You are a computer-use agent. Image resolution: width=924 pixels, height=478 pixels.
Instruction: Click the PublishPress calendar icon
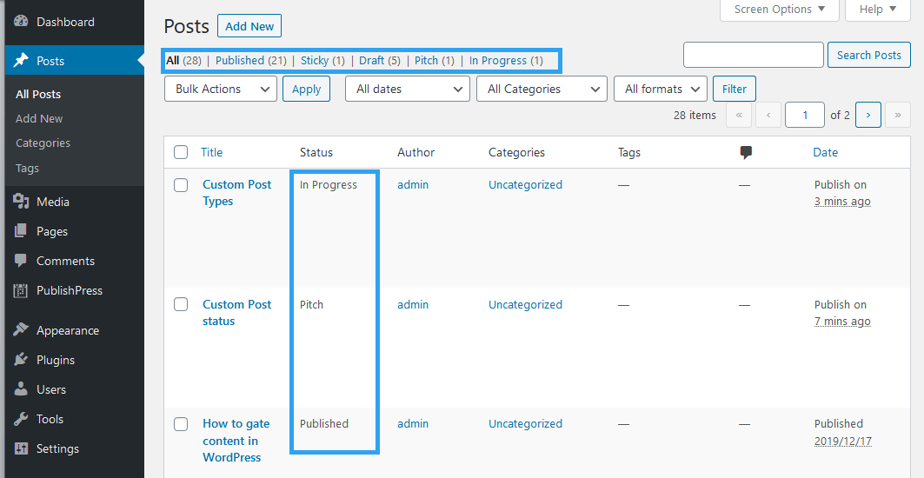click(21, 290)
